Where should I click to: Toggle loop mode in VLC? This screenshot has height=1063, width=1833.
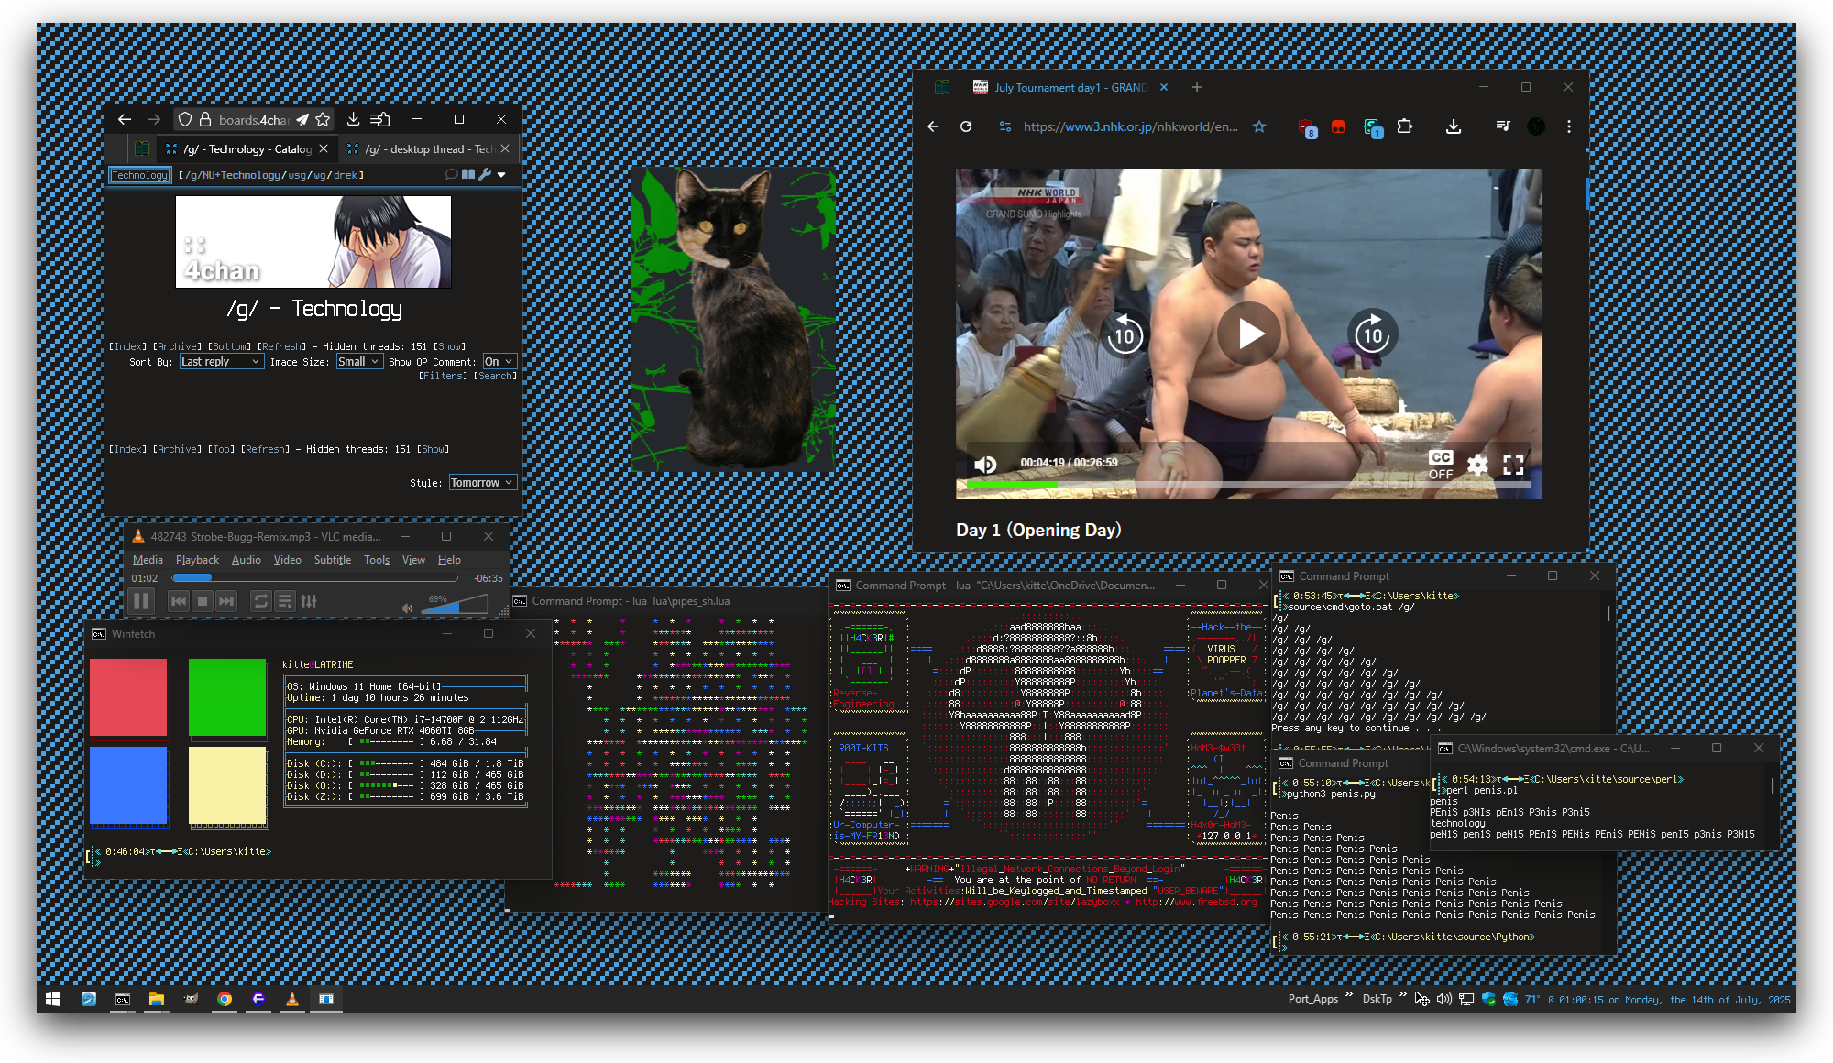coord(261,601)
